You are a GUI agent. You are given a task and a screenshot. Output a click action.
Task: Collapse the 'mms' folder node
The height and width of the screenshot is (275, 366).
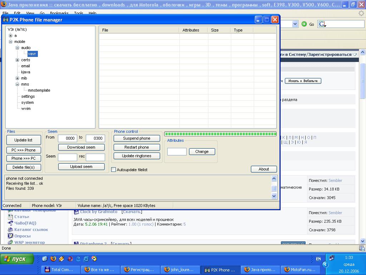17,84
